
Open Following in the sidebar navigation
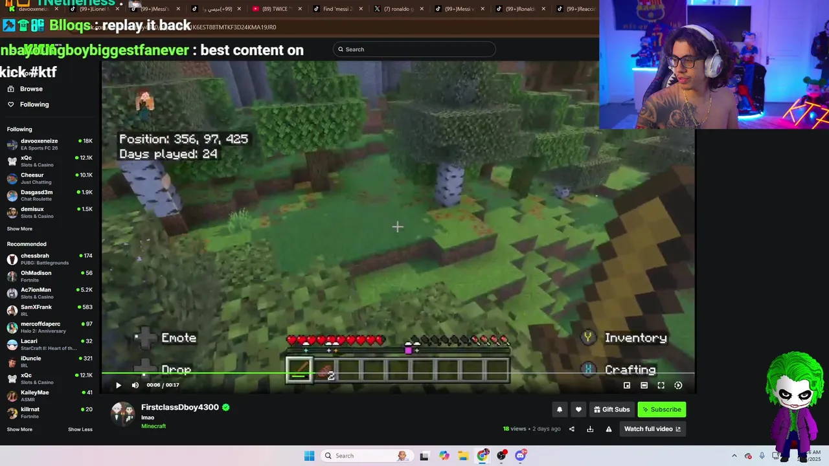point(34,104)
